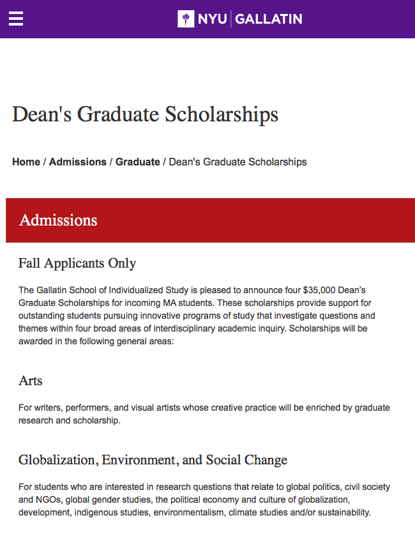
Task: Select the Fall Applicants Only heading
Action: [77, 263]
